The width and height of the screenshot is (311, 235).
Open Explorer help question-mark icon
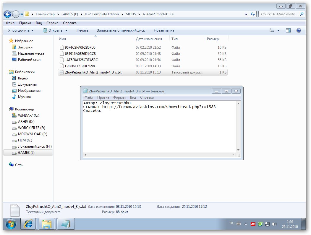tap(299, 30)
